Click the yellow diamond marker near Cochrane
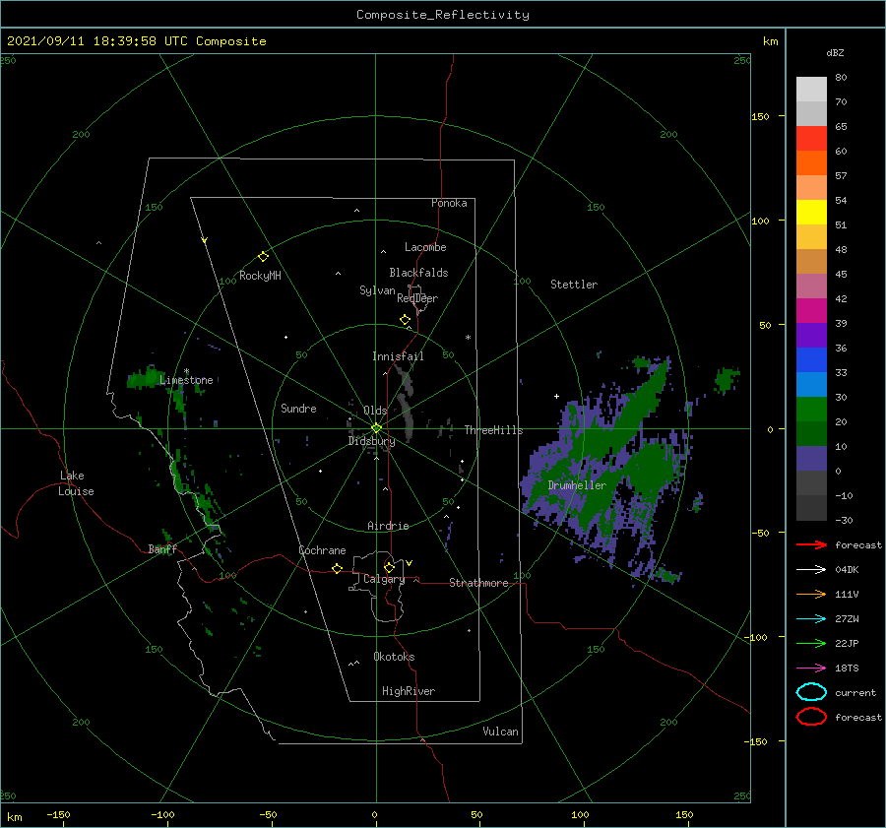 click(337, 569)
